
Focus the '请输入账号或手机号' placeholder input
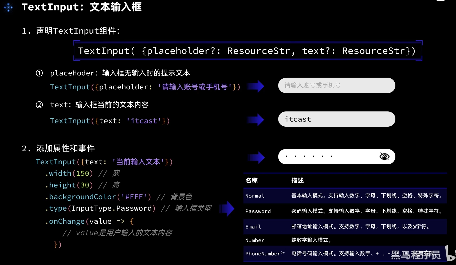pyautogui.click(x=336, y=86)
